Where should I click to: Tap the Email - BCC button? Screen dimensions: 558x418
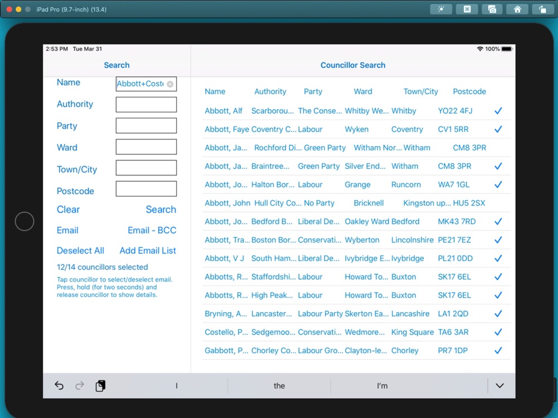tap(152, 230)
